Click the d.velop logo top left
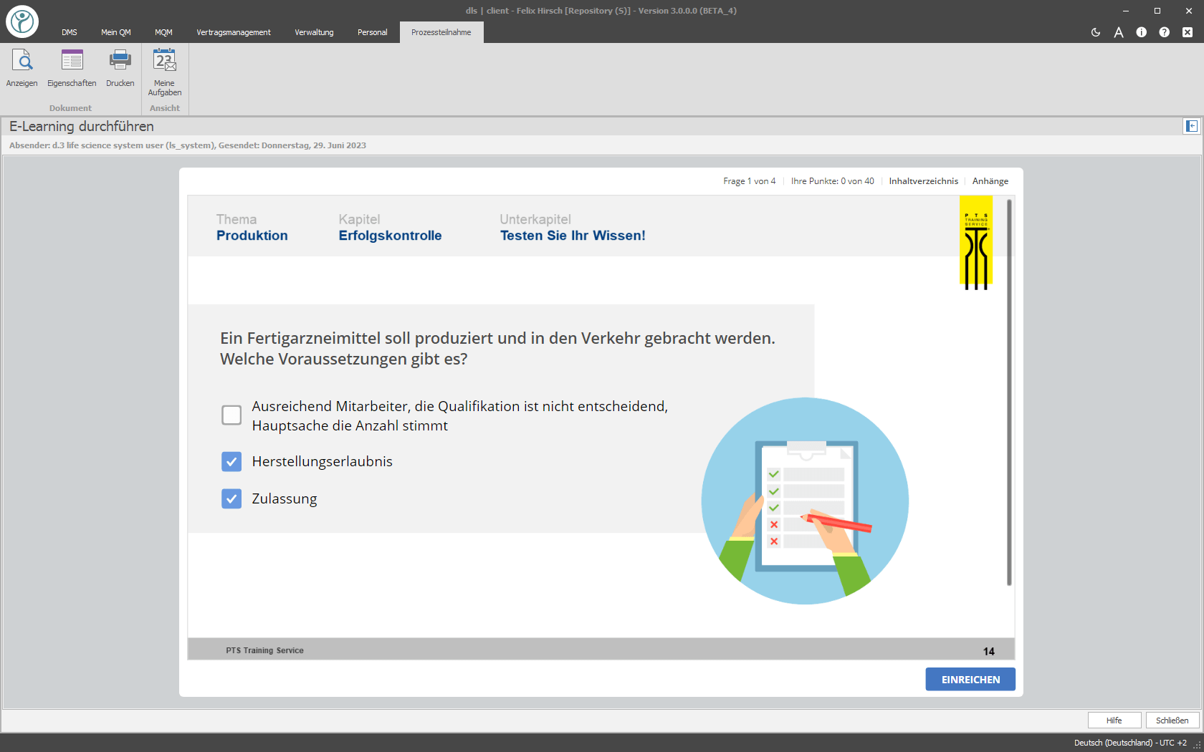The image size is (1204, 752). (21, 21)
